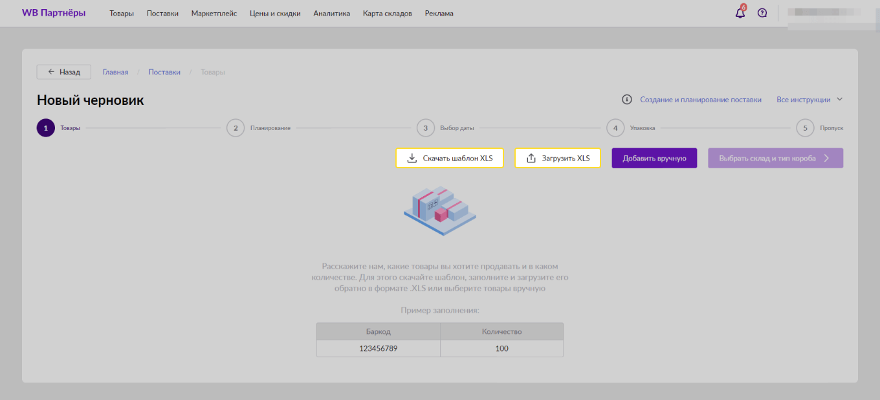Click the help question mark icon

pos(762,13)
